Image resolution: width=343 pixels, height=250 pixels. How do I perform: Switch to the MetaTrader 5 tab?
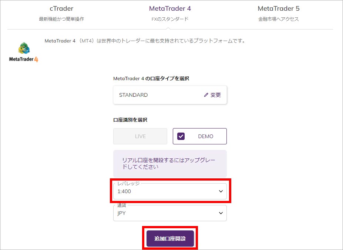point(278,8)
